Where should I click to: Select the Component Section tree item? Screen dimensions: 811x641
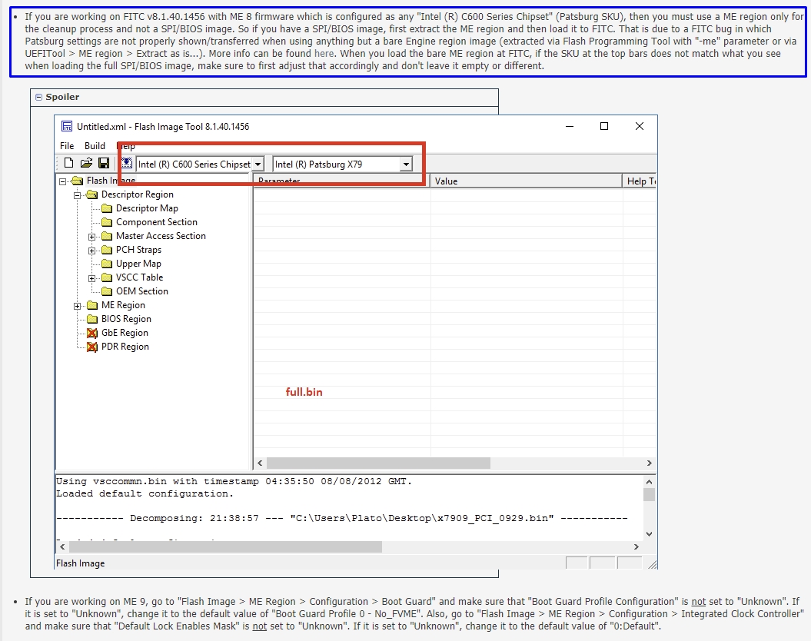pos(157,222)
